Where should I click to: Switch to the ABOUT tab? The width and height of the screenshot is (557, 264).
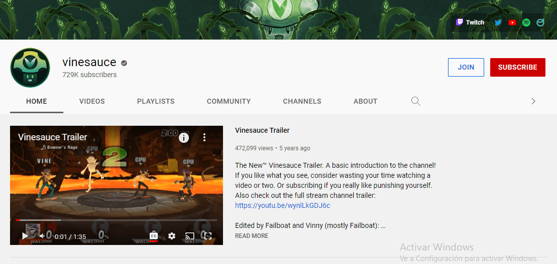tap(365, 101)
